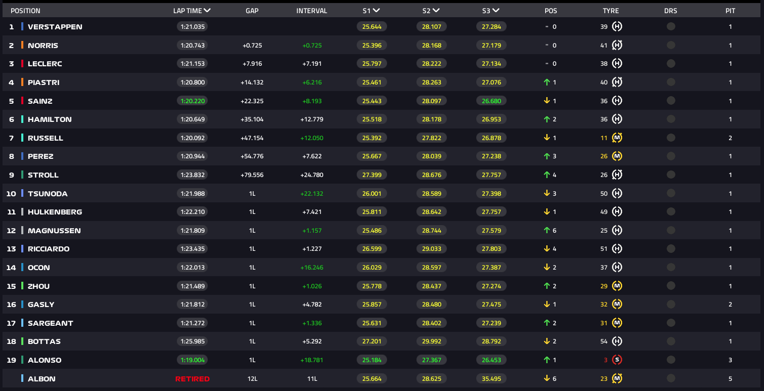
Task: Click Norris's used hard tyre icon
Action: pyautogui.click(x=617, y=45)
